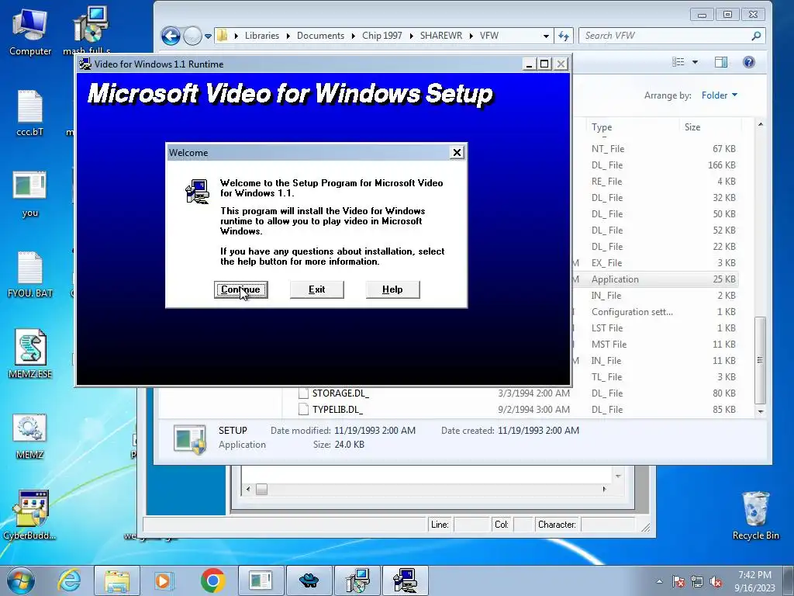Click the hat-shaped app icon on taskbar

click(309, 580)
